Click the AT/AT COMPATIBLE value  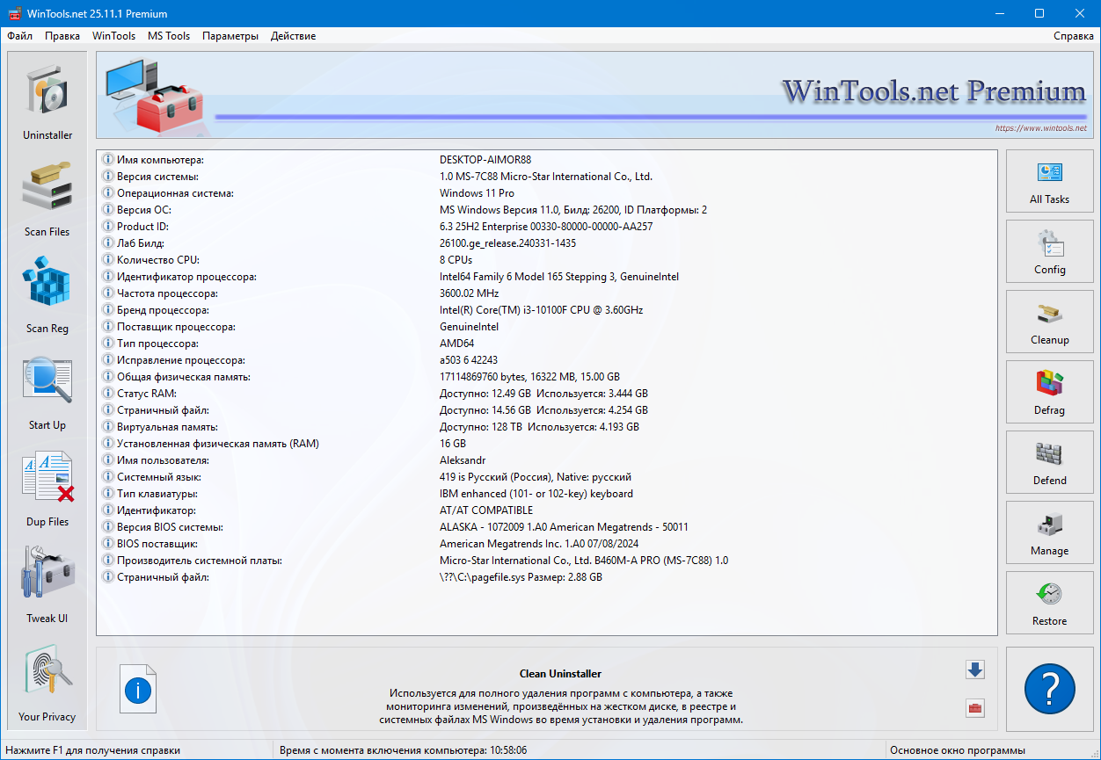[x=486, y=510]
